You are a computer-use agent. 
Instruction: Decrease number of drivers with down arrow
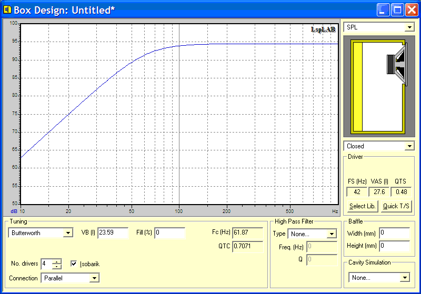(x=56, y=266)
